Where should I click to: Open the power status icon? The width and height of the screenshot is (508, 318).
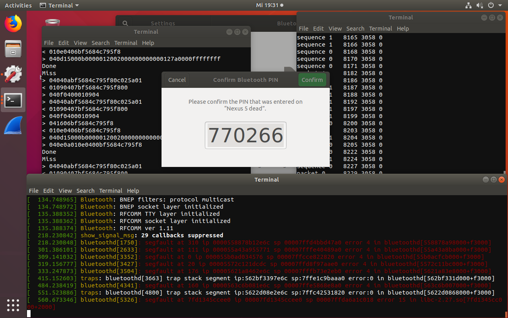tap(491, 6)
